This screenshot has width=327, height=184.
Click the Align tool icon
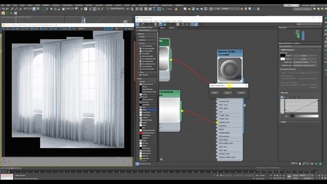pyautogui.click(x=132, y=9)
